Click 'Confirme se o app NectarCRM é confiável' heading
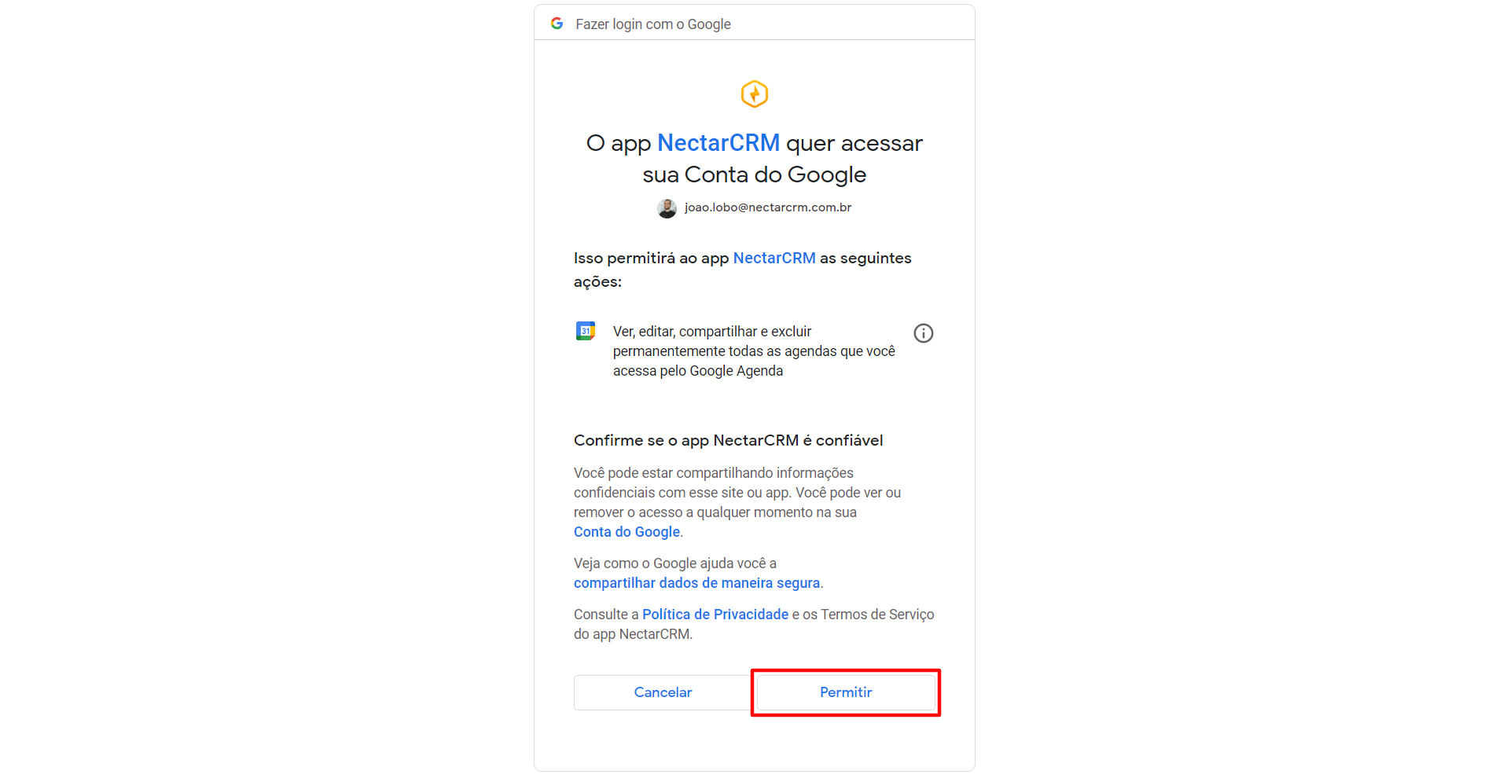This screenshot has height=778, width=1503. (729, 440)
